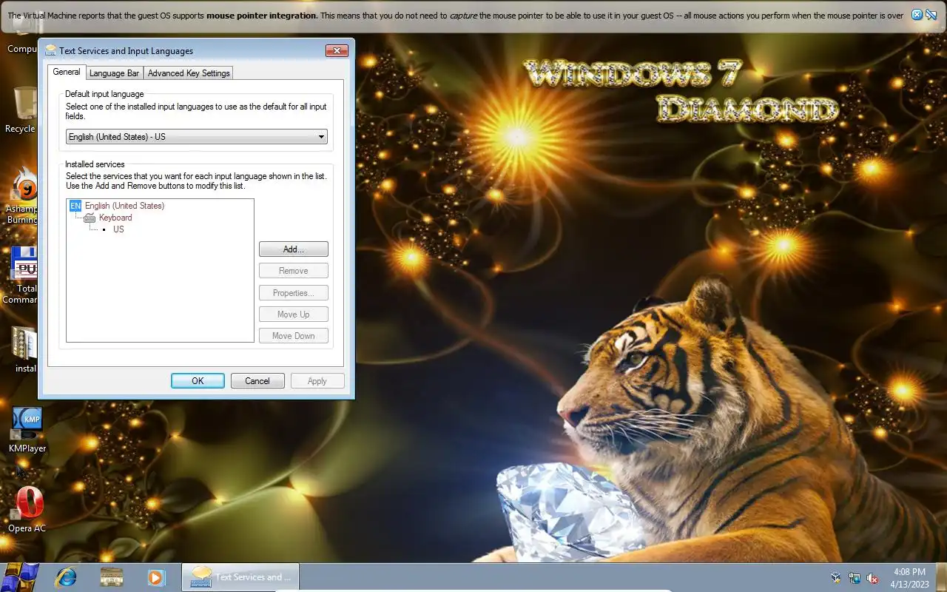Open the clock showing 4:08 PM

coord(909,578)
